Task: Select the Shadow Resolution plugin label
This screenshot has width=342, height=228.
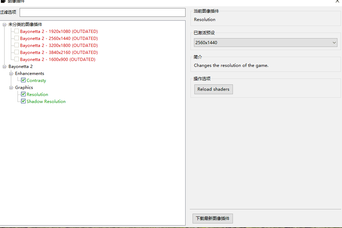Action: 46,101
